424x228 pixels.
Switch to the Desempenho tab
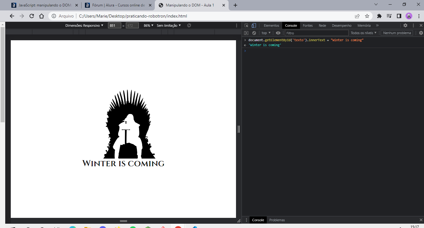pyautogui.click(x=342, y=26)
